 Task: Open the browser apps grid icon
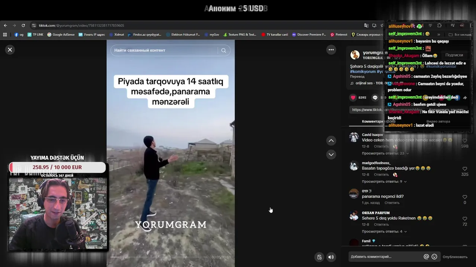tap(5, 34)
